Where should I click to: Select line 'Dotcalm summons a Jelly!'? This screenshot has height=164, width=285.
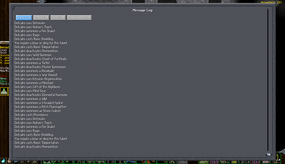tap(31, 99)
